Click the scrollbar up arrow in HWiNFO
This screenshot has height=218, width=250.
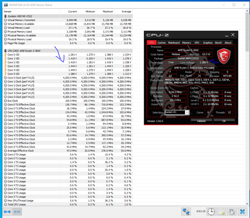[x=247, y=11]
